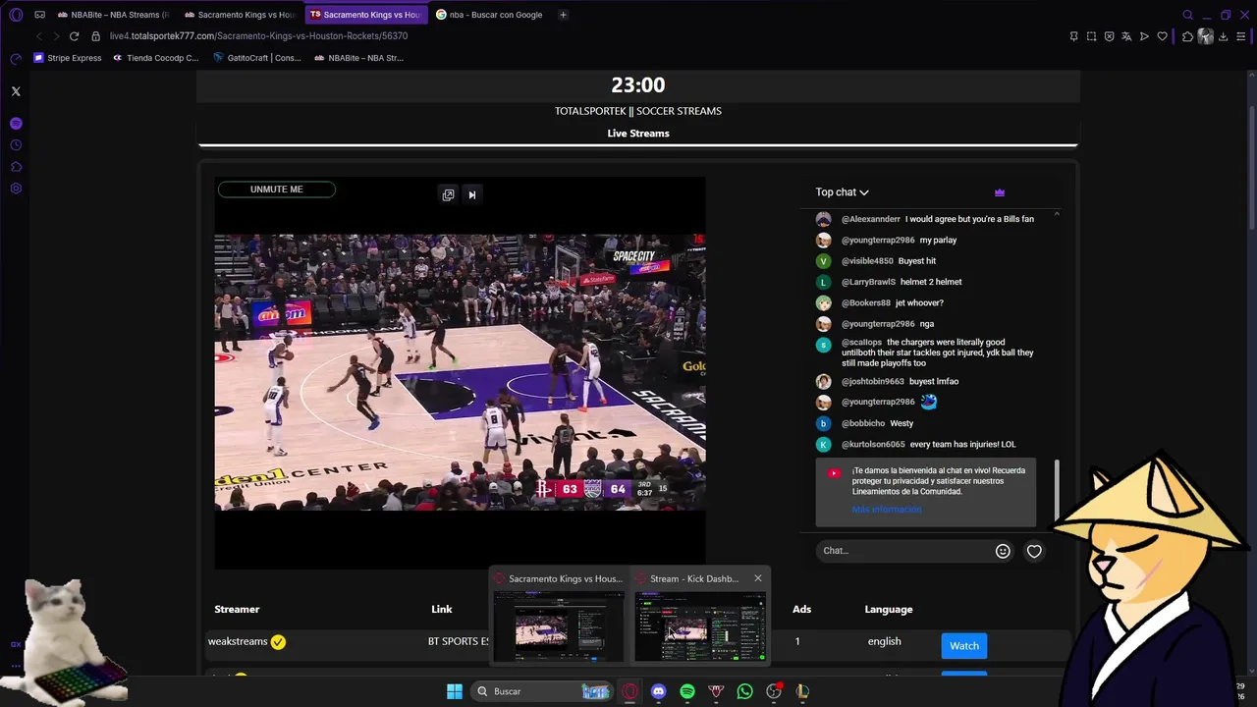Open League of Legends in taskbar
The image size is (1257, 707).
[802, 691]
